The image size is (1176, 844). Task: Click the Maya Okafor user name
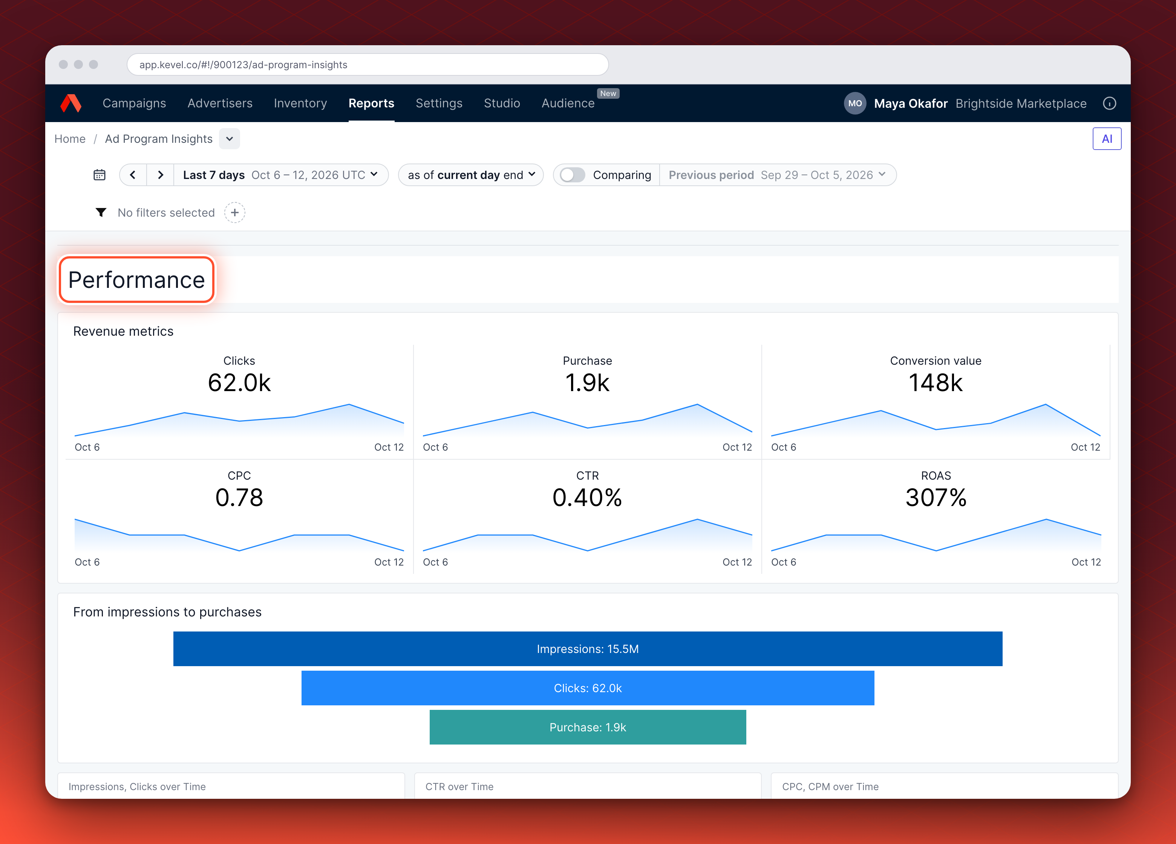(911, 103)
